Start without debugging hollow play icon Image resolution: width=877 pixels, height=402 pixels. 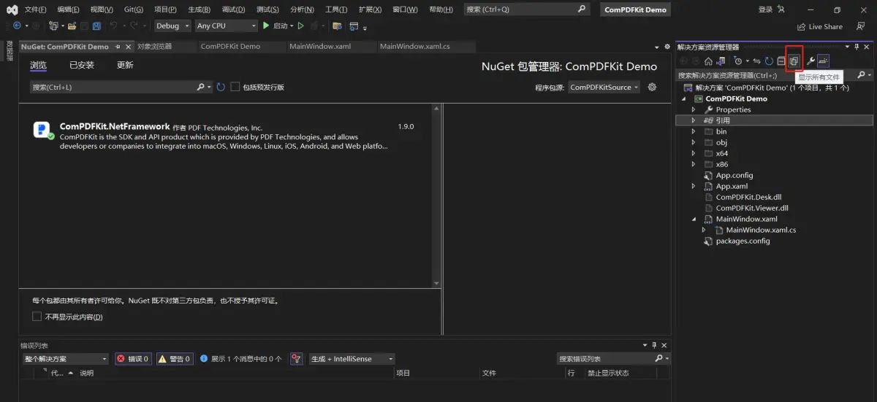301,26
